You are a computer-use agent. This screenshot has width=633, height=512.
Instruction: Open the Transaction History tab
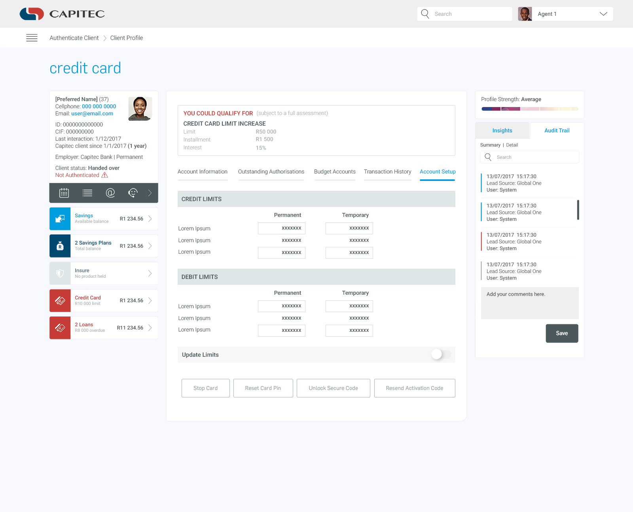388,172
